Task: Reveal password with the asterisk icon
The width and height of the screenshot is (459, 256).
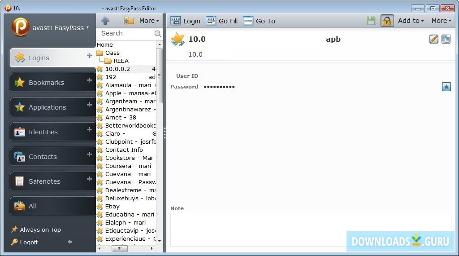Action: click(x=446, y=87)
